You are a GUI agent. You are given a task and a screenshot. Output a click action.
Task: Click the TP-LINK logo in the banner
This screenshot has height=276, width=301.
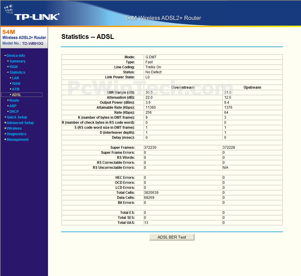pos(32,13)
